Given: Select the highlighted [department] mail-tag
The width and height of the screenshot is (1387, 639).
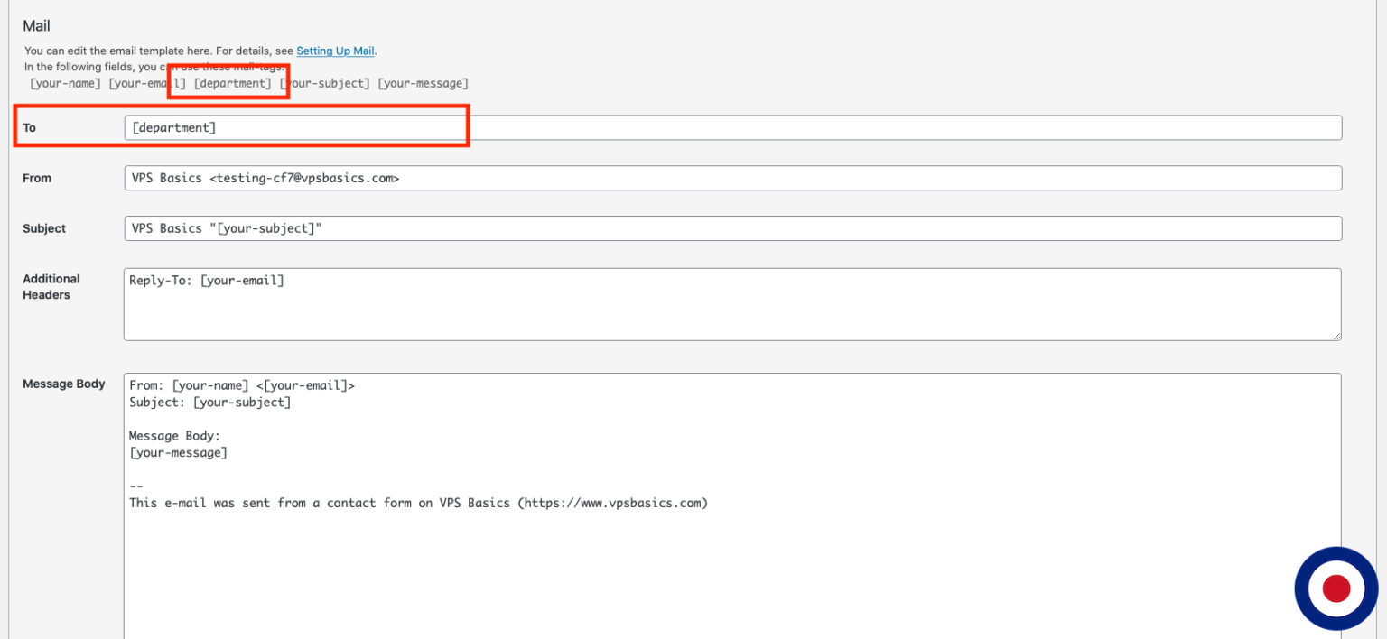Looking at the screenshot, I should [x=232, y=82].
